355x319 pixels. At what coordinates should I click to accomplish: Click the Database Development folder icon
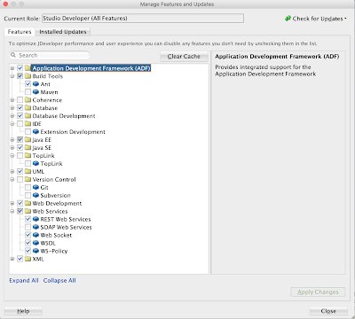pyautogui.click(x=28, y=116)
